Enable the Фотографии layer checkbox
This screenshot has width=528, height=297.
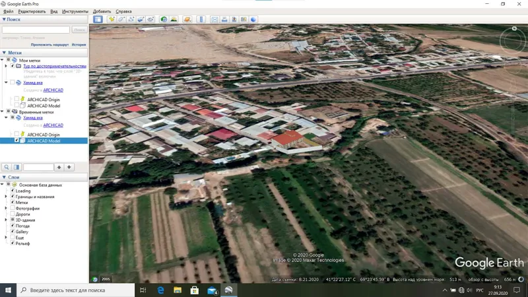(x=13, y=208)
